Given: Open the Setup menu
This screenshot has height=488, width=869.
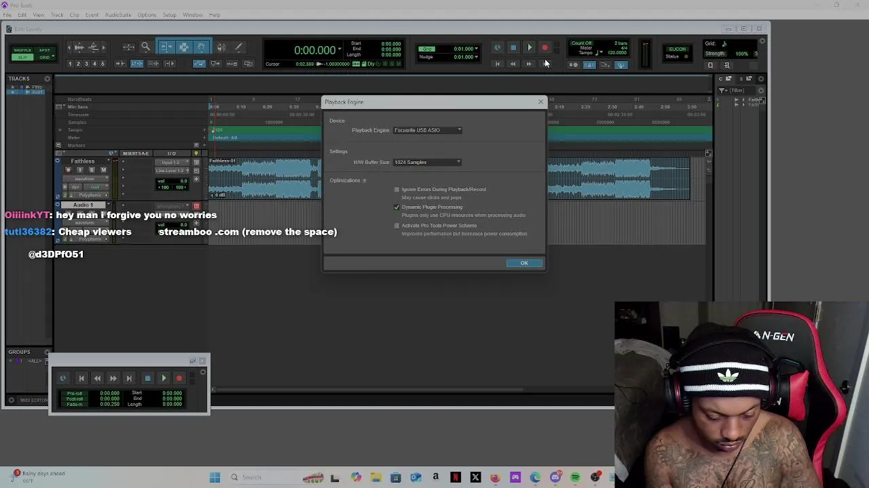Looking at the screenshot, I should [x=169, y=15].
